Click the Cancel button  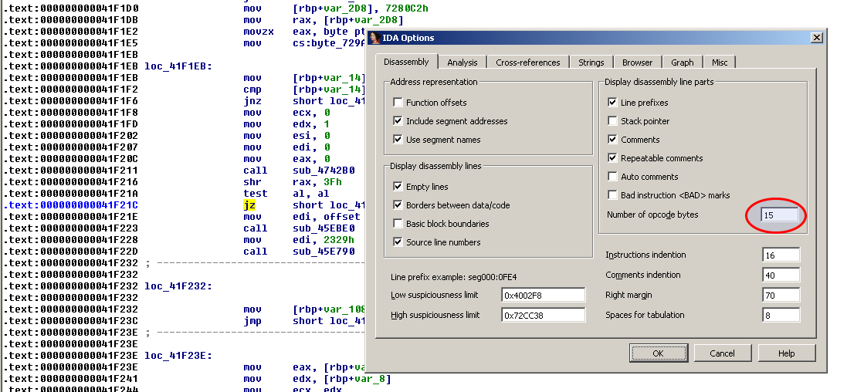point(722,353)
